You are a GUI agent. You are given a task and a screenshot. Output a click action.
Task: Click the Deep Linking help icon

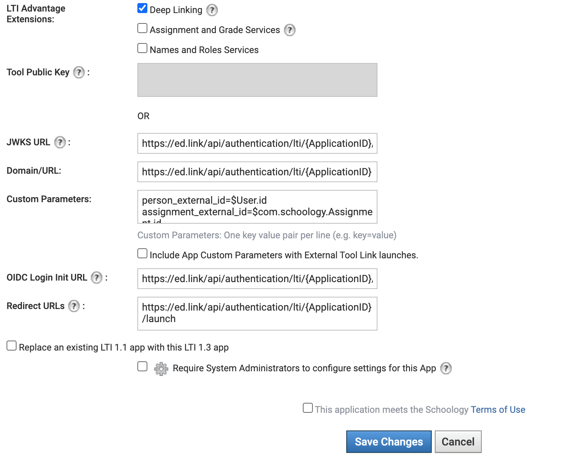point(212,10)
